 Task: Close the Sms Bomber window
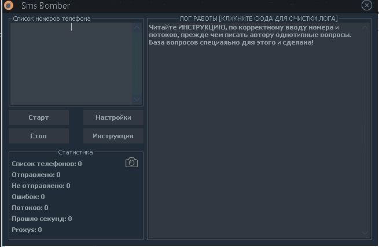tap(366, 5)
